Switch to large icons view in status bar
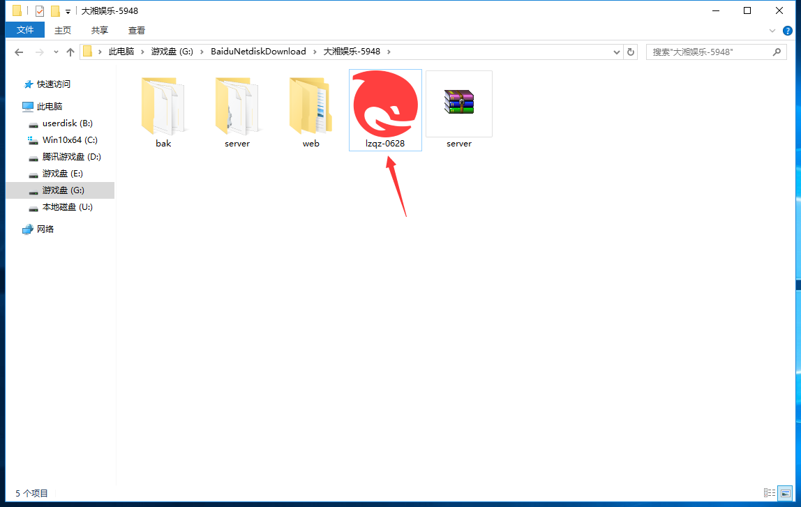Screen dimensions: 801x507 pos(785,493)
